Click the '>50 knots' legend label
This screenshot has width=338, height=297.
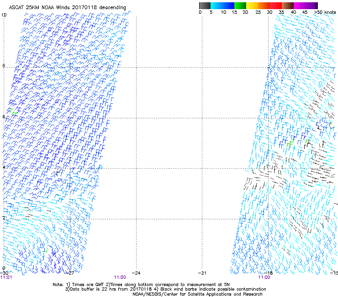point(325,12)
